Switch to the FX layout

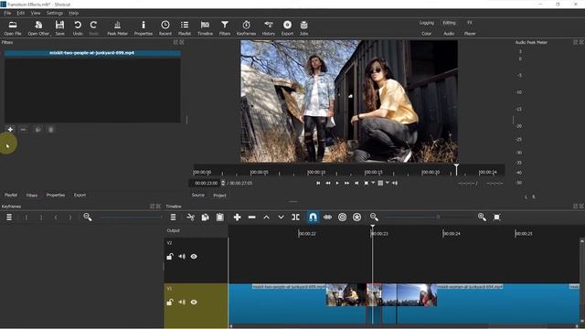click(x=470, y=23)
